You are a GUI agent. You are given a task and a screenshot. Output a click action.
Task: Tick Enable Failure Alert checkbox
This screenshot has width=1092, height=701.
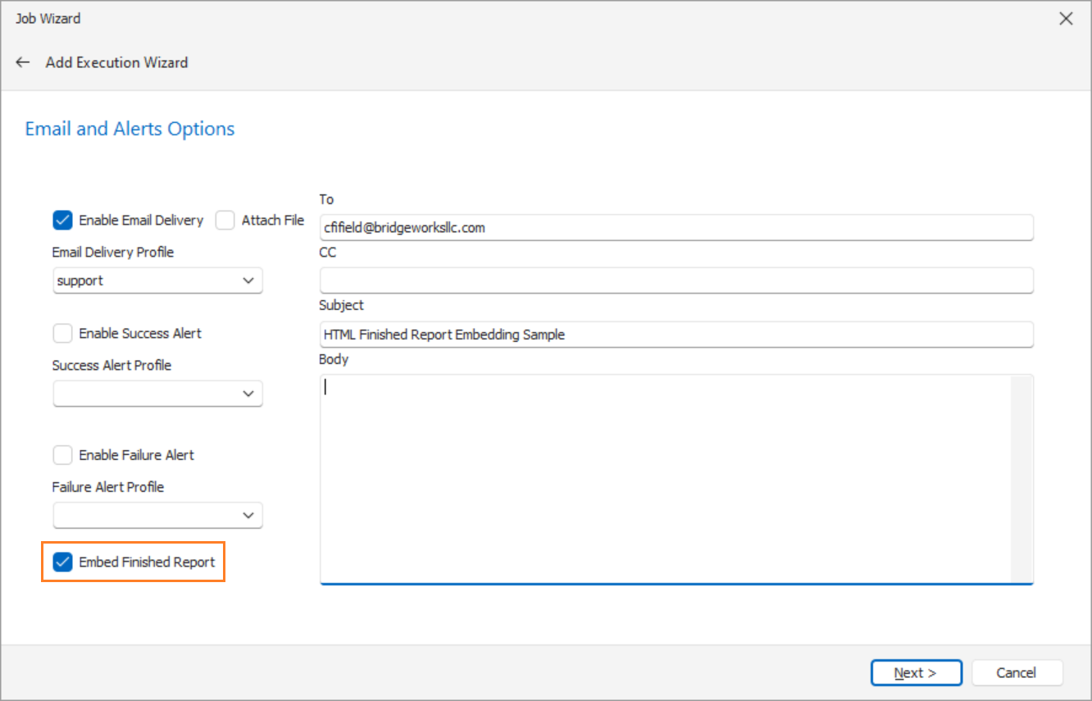tap(62, 454)
